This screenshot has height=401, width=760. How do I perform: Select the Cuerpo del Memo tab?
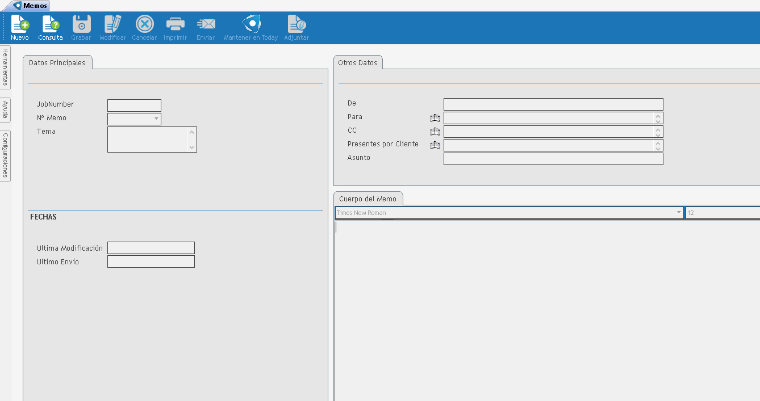click(368, 199)
